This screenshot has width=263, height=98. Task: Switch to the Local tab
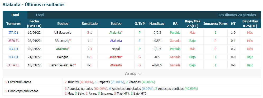pyautogui.click(x=40, y=15)
